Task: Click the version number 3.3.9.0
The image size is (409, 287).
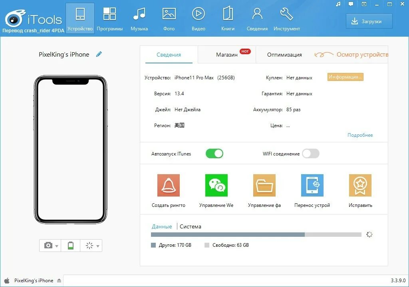Action: pos(398,281)
